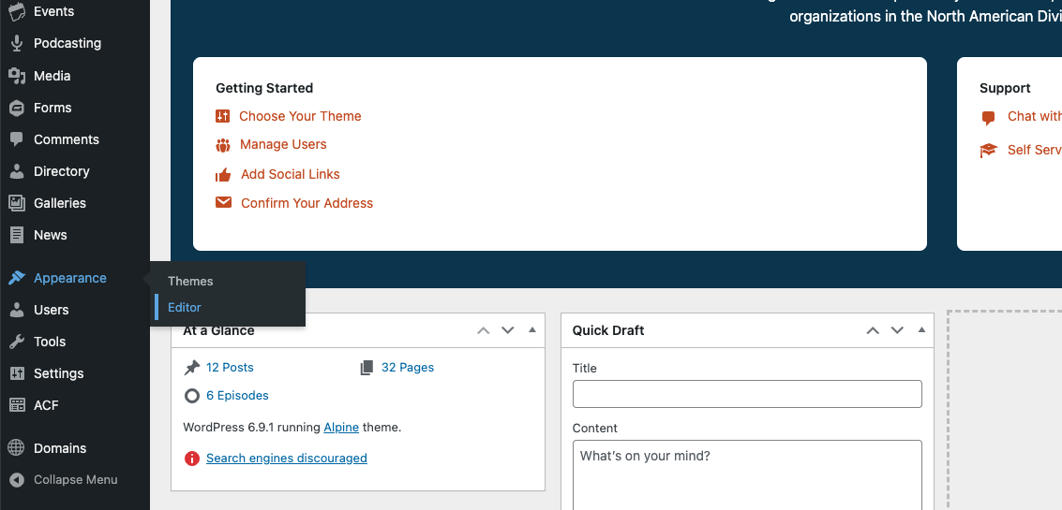Click the ACF grid icon
The image size is (1062, 510).
(x=17, y=405)
